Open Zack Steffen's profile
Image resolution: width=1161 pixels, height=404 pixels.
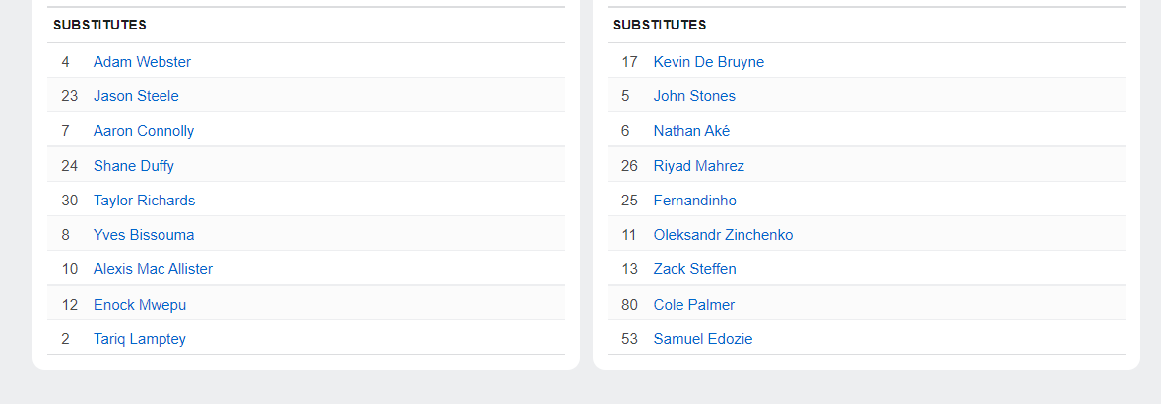pyautogui.click(x=694, y=269)
